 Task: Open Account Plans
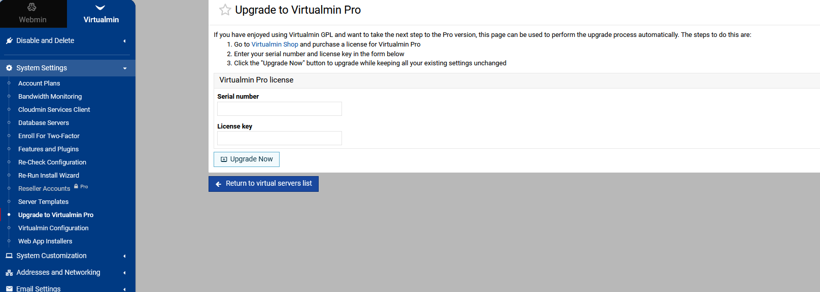click(39, 83)
